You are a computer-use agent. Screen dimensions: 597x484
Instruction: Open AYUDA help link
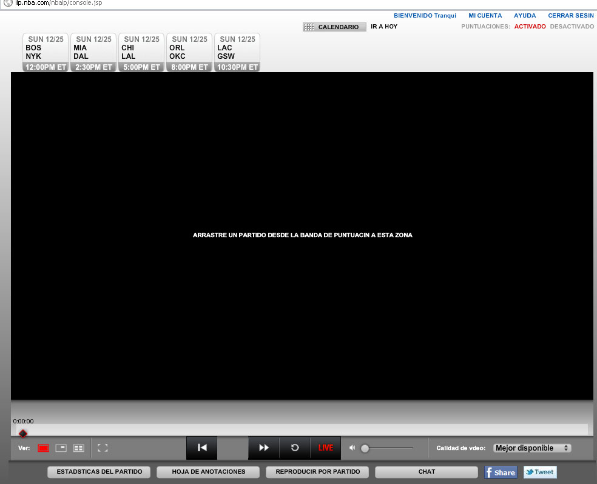(x=525, y=16)
